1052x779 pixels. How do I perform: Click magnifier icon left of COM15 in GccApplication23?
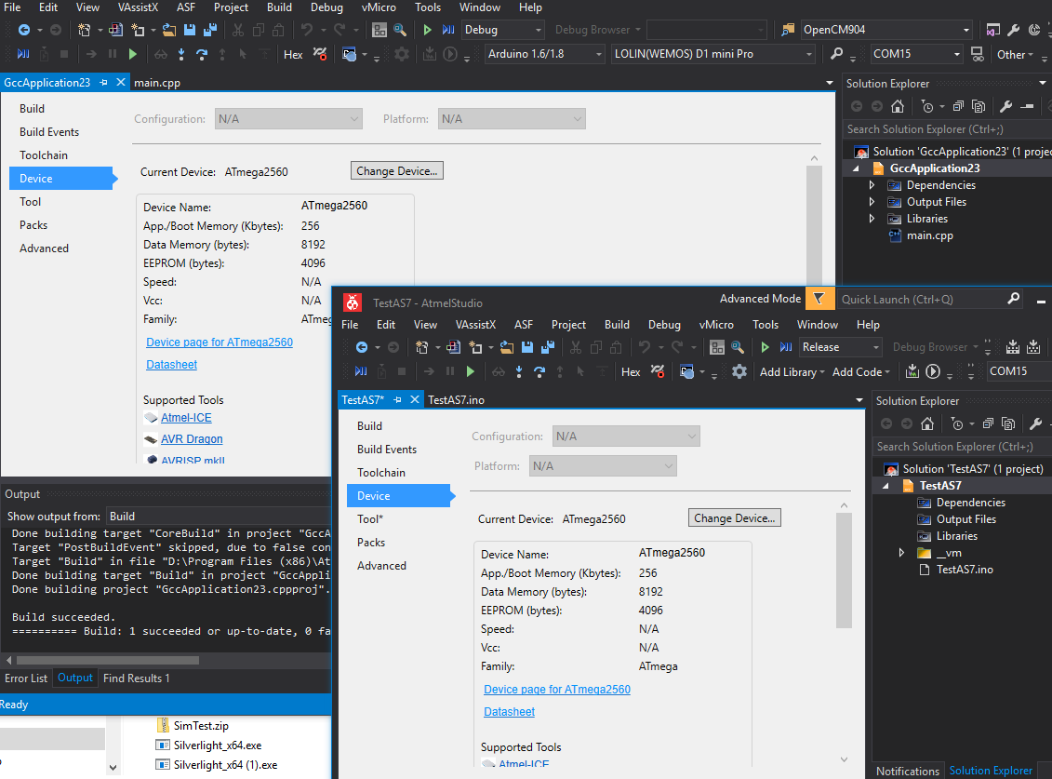tap(836, 54)
